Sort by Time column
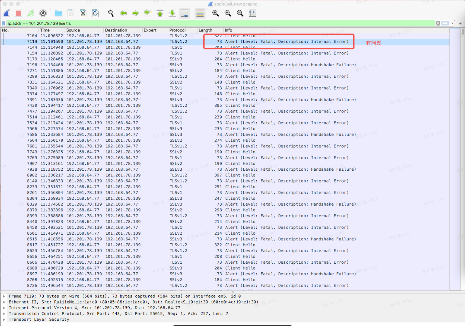The width and height of the screenshot is (465, 326). 52,30
